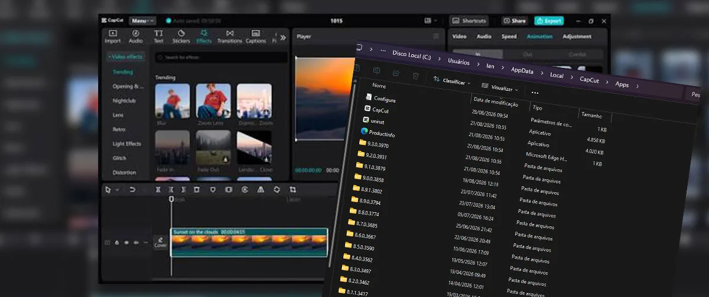
Task: Switch to the Audio properties tab
Action: (x=484, y=37)
